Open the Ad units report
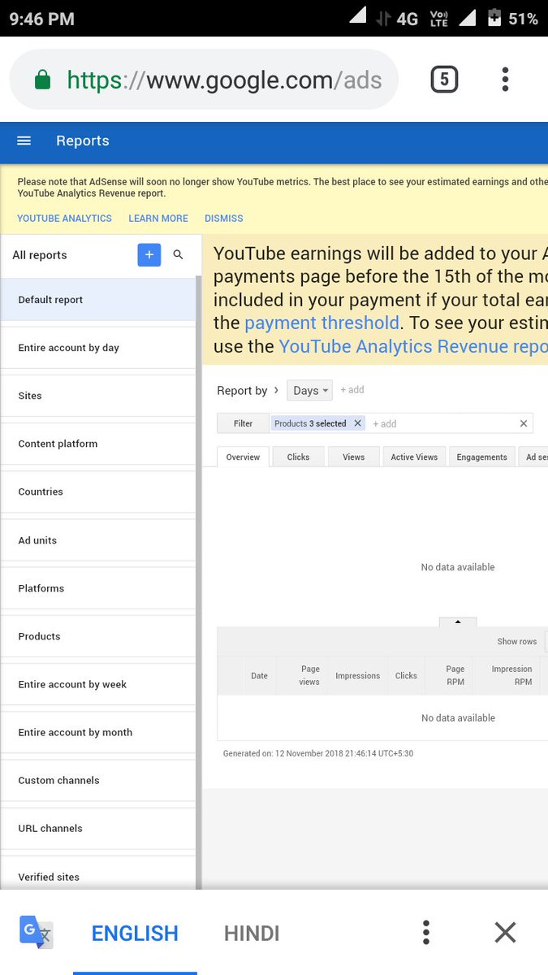This screenshot has width=548, height=975. [x=98, y=540]
